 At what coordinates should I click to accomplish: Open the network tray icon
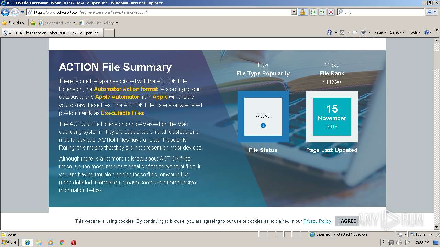tap(391, 243)
